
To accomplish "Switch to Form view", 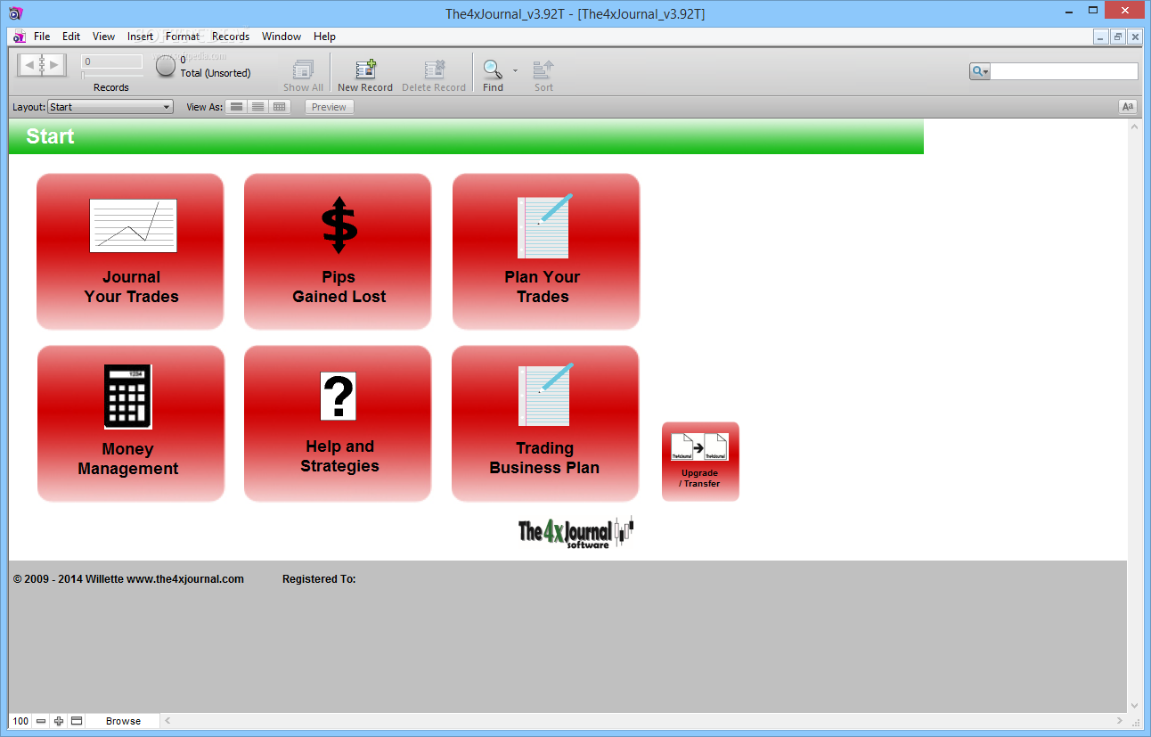I will 236,107.
